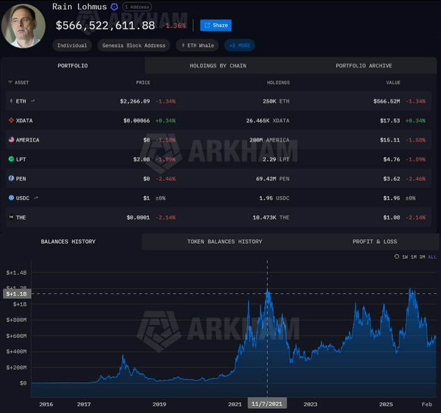This screenshot has height=413, width=441.
Task: Click the AMERICA flag token icon
Action: 12,139
